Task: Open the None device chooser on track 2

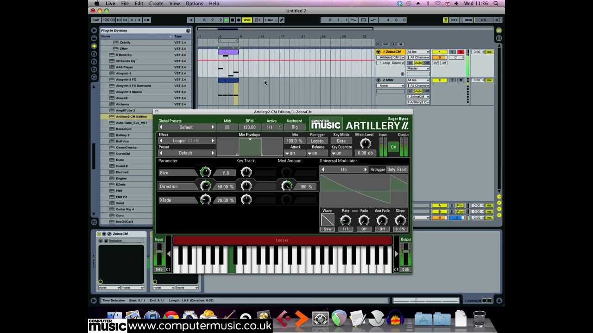Action: (391, 86)
